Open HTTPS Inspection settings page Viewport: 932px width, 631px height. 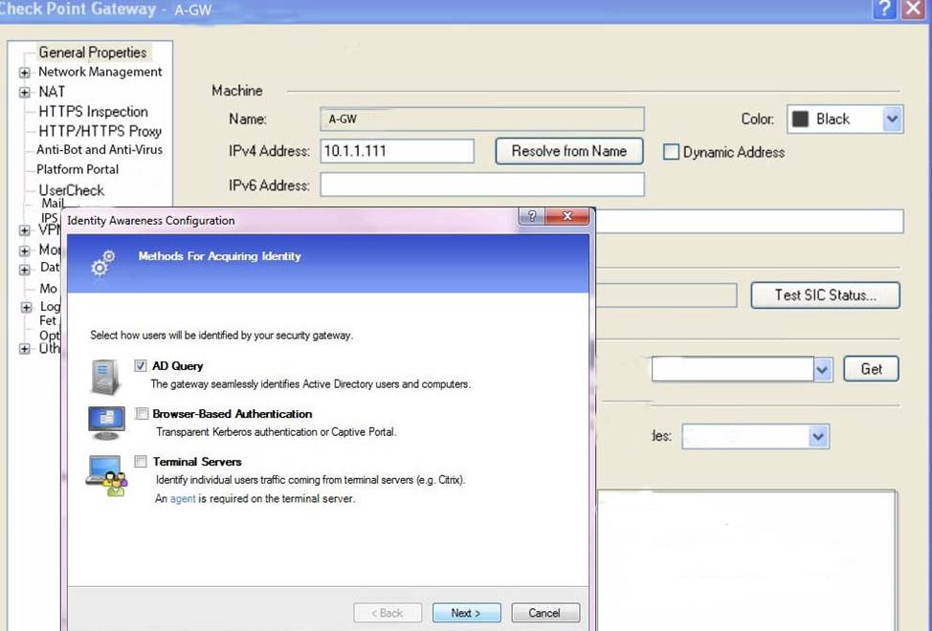coord(93,112)
